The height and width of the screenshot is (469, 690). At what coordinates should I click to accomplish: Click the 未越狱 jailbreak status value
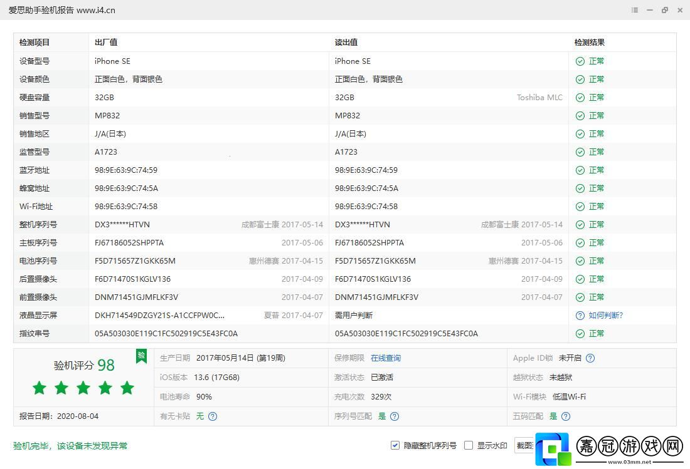(561, 377)
